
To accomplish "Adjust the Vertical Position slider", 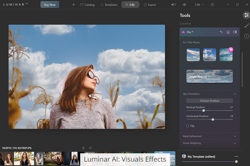I will tap(204, 110).
